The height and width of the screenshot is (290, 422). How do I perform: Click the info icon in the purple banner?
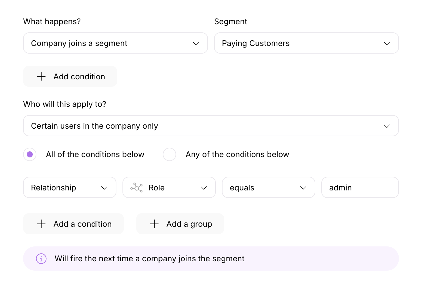(x=41, y=259)
